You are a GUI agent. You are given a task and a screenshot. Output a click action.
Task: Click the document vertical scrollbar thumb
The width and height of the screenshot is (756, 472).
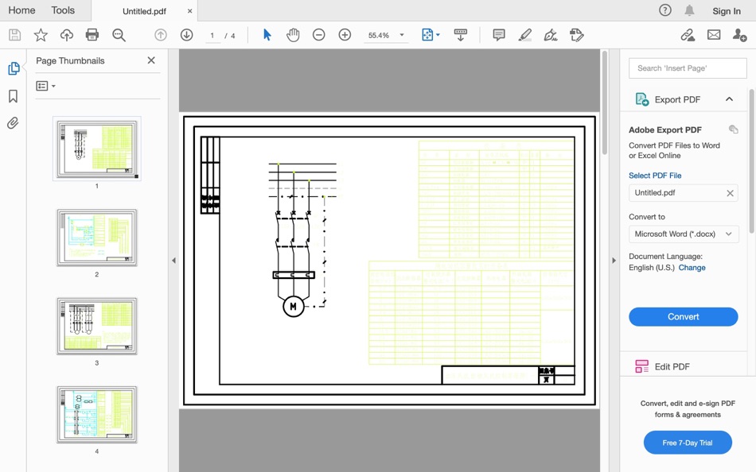[x=605, y=103]
